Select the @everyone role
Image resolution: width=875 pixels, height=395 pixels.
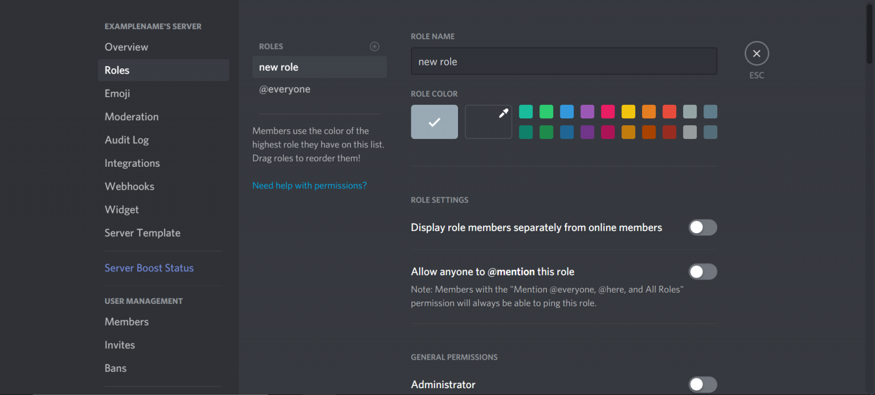pyautogui.click(x=285, y=89)
